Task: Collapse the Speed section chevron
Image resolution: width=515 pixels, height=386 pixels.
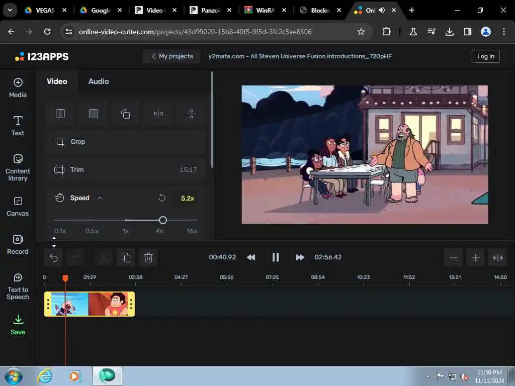Action: point(100,198)
